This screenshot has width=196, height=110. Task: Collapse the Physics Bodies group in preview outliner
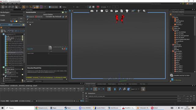point(171,51)
